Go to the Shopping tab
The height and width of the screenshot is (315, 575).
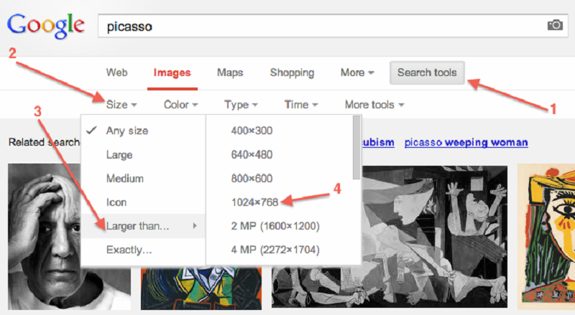tap(292, 72)
